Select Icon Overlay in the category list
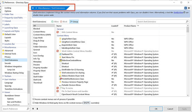This screenshot has height=112, width=192. 38,56
